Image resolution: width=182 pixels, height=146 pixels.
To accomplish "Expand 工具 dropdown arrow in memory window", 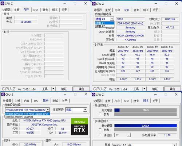I will click(53, 89).
